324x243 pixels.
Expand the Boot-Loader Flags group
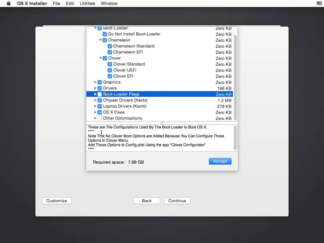95,94
